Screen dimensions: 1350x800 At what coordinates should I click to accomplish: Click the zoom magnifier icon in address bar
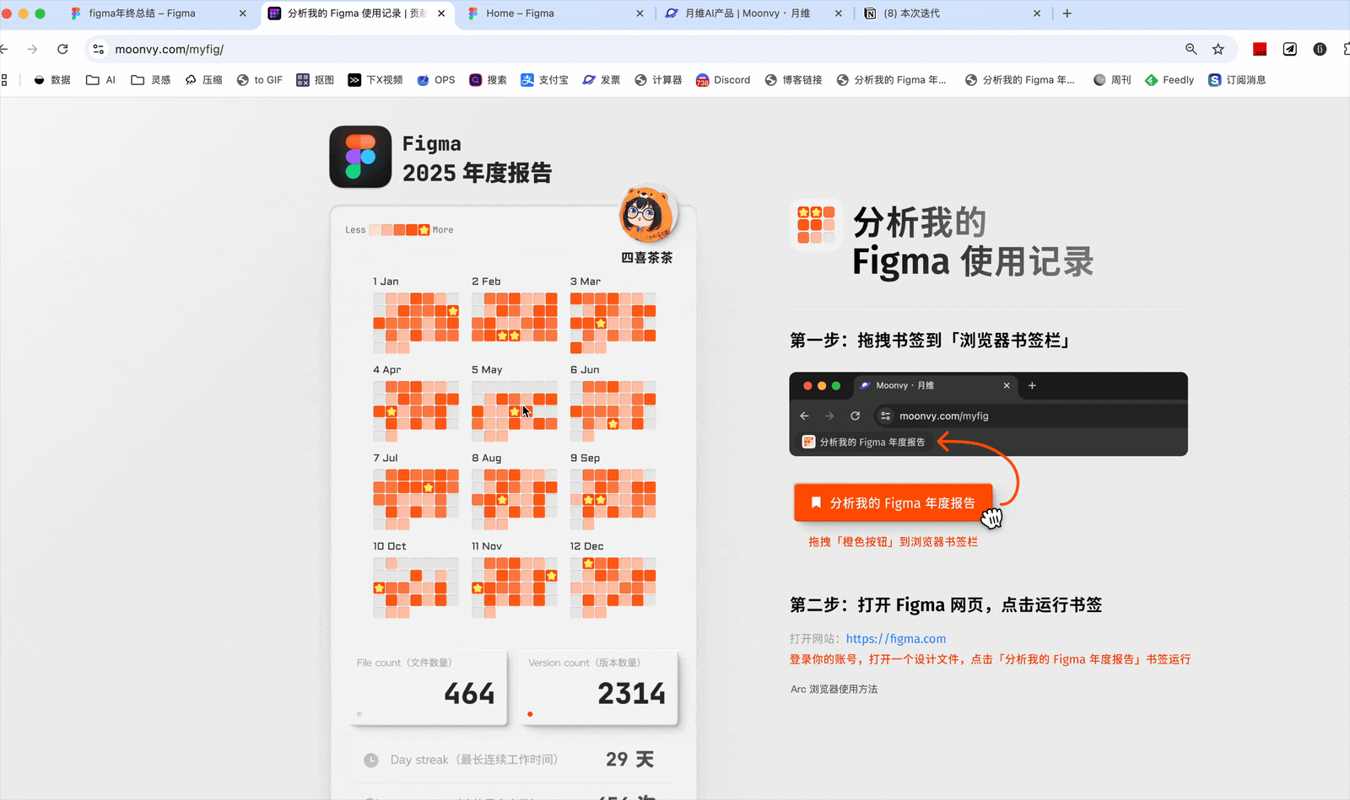(x=1191, y=49)
